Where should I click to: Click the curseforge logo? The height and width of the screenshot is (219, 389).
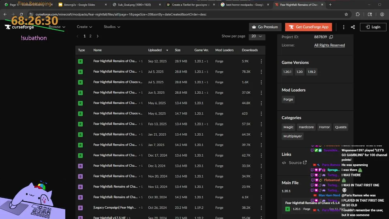tap(19, 27)
